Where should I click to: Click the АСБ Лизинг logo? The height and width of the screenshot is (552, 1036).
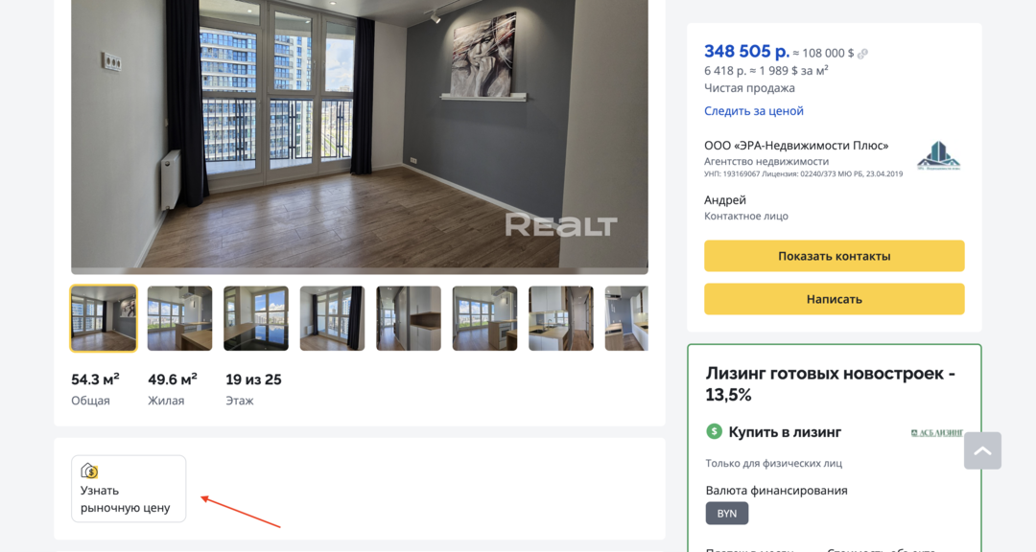pyautogui.click(x=936, y=432)
